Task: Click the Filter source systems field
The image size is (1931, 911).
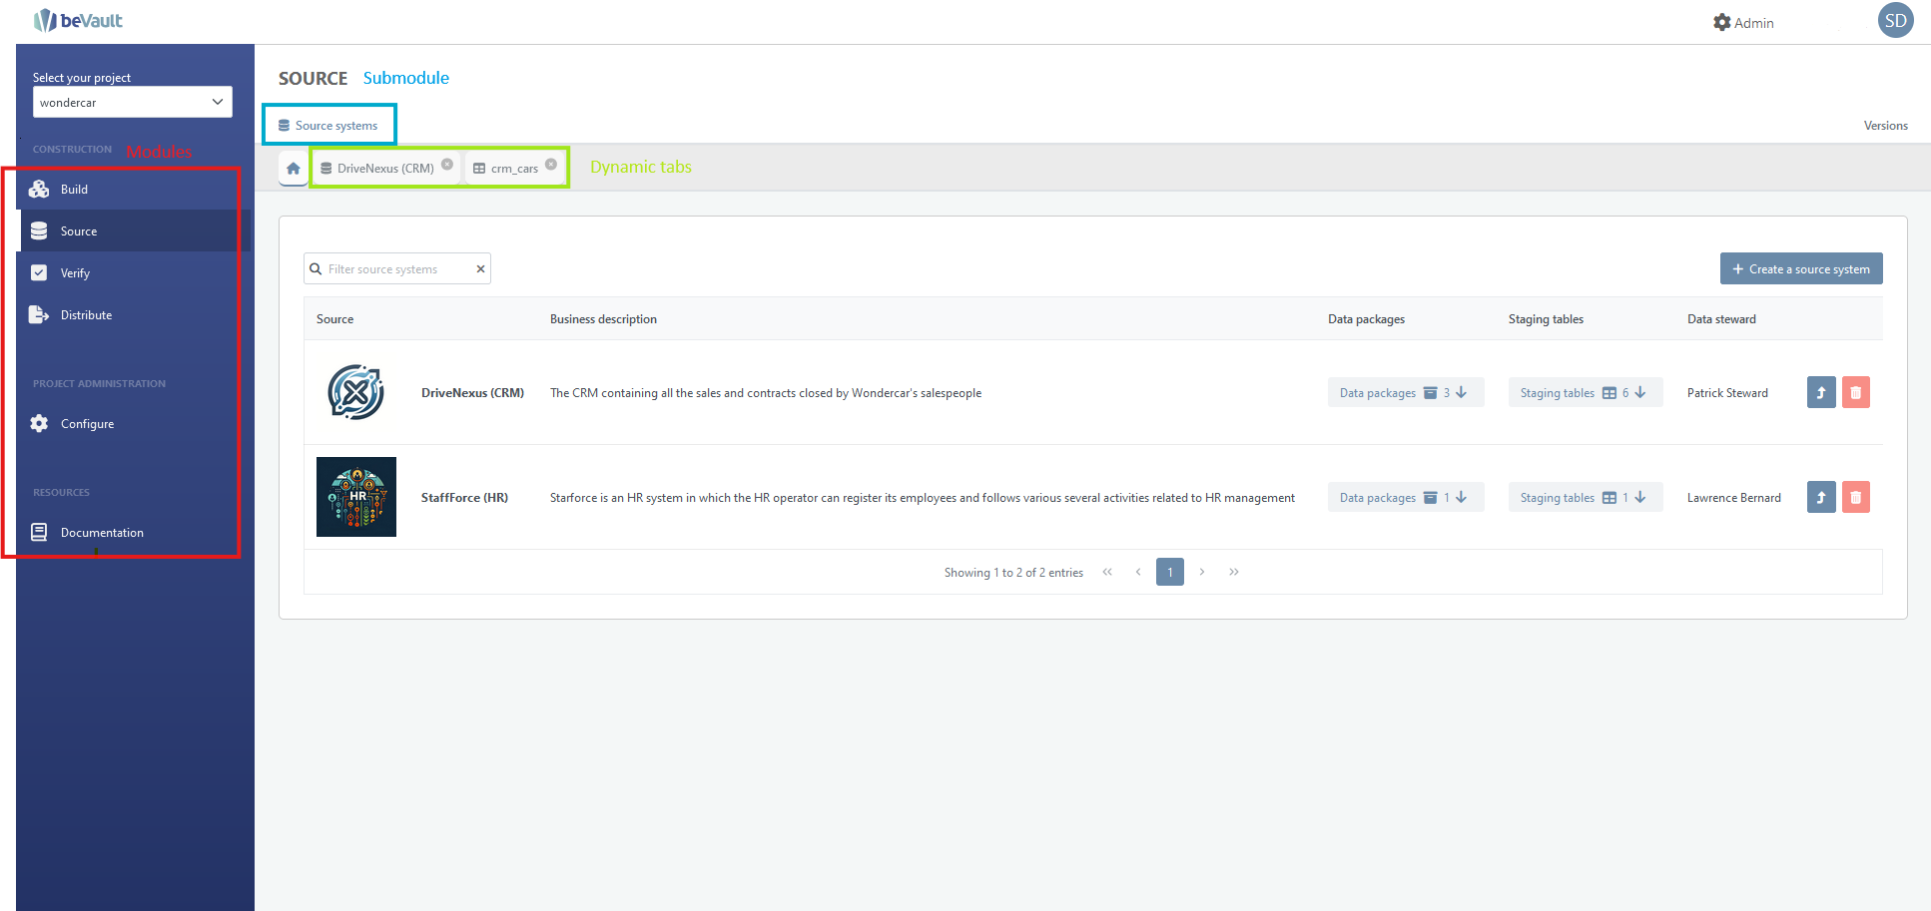Action: tap(394, 269)
